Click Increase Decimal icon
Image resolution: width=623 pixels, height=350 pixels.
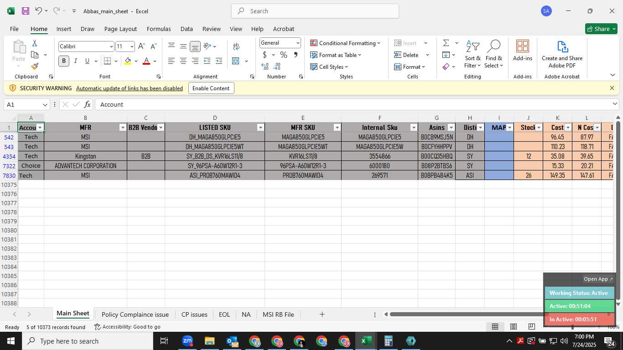point(265,67)
